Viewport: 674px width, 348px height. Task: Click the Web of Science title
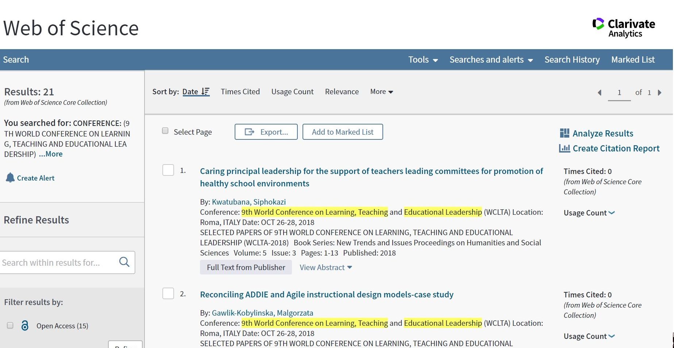pos(71,28)
